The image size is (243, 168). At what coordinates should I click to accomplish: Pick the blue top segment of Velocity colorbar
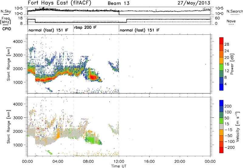(221, 103)
